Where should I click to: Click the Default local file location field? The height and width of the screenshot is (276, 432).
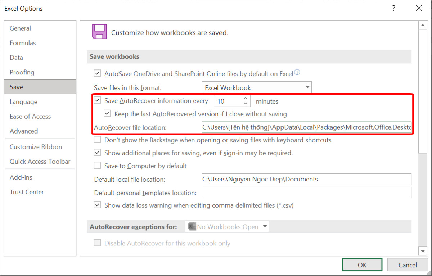[x=306, y=179]
